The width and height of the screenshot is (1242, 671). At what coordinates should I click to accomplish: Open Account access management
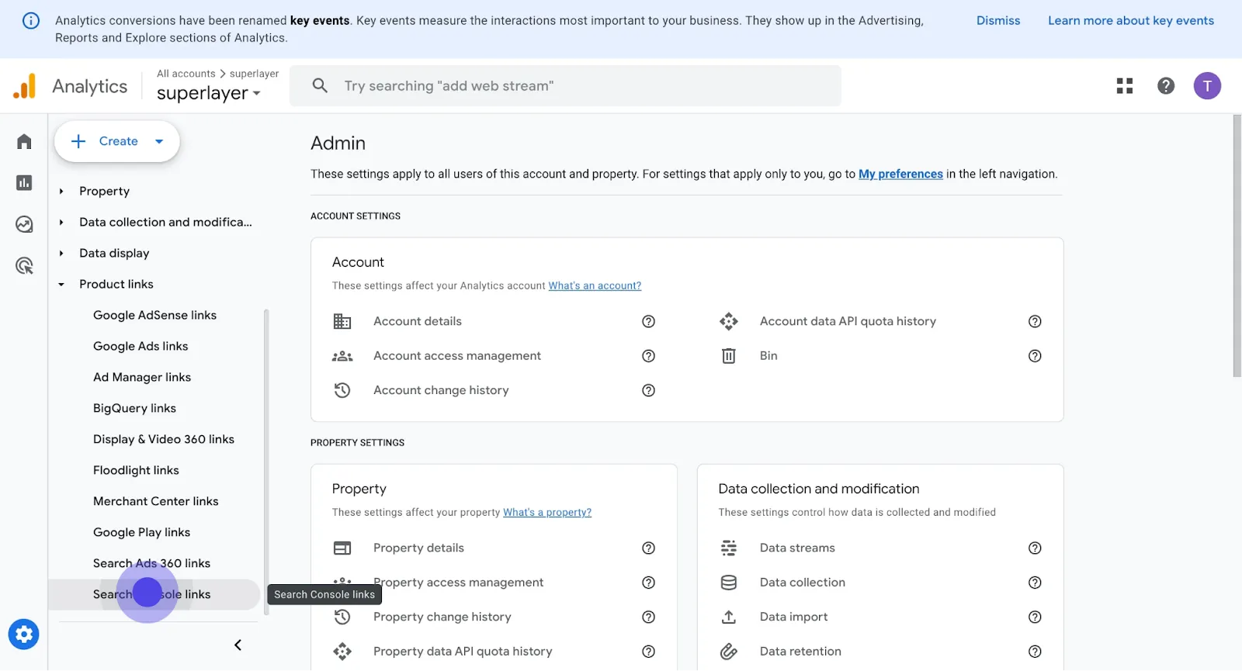click(x=457, y=356)
